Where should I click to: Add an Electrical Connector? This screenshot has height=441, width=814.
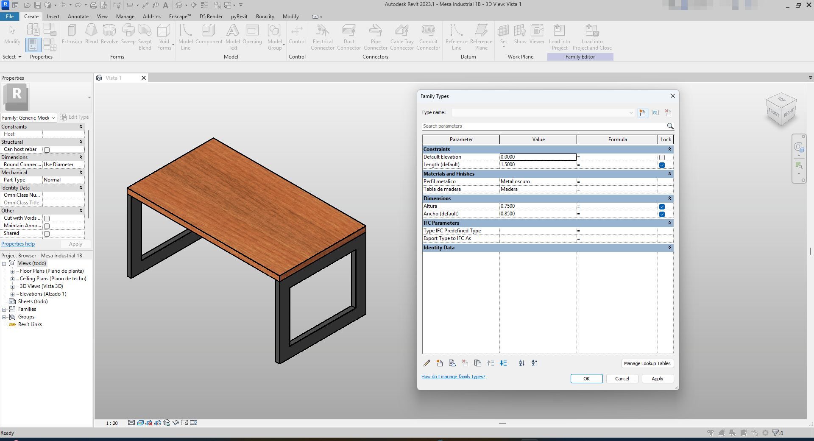[323, 37]
